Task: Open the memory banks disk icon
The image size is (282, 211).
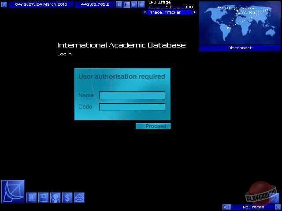Action: [43, 198]
